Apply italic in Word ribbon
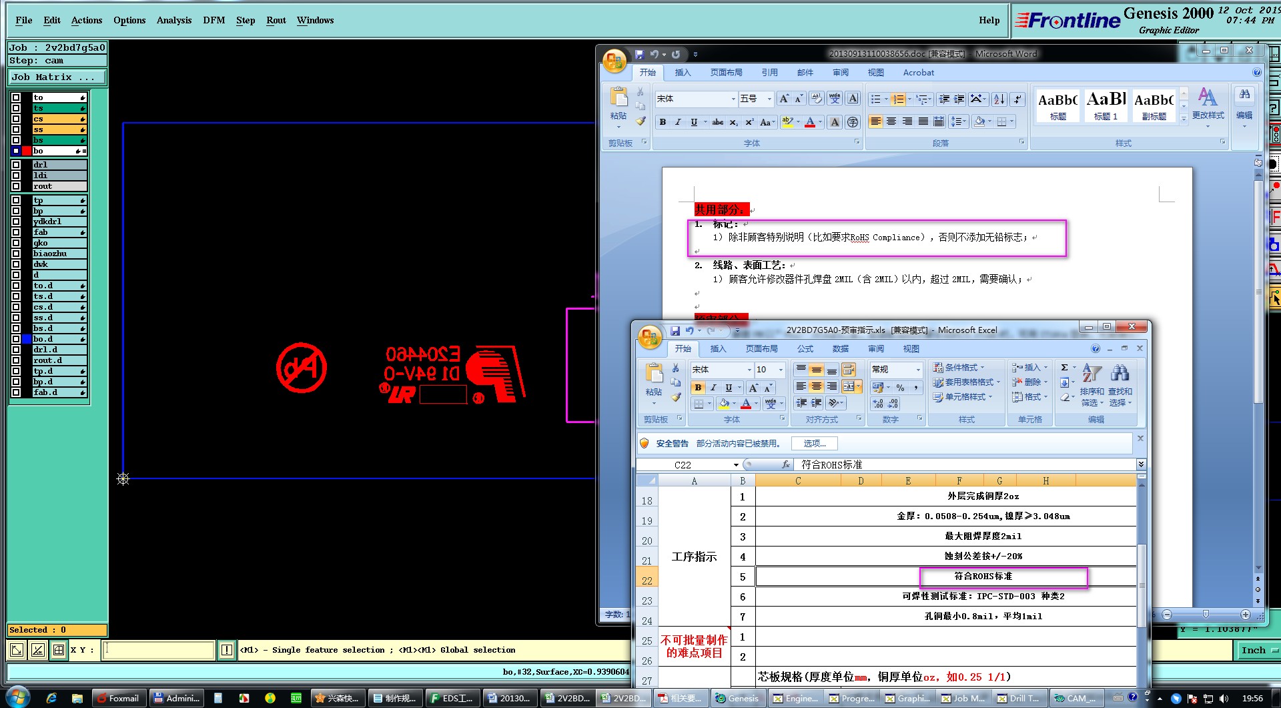Image resolution: width=1281 pixels, height=708 pixels. coord(678,122)
